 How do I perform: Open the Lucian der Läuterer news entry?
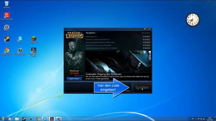98,45
